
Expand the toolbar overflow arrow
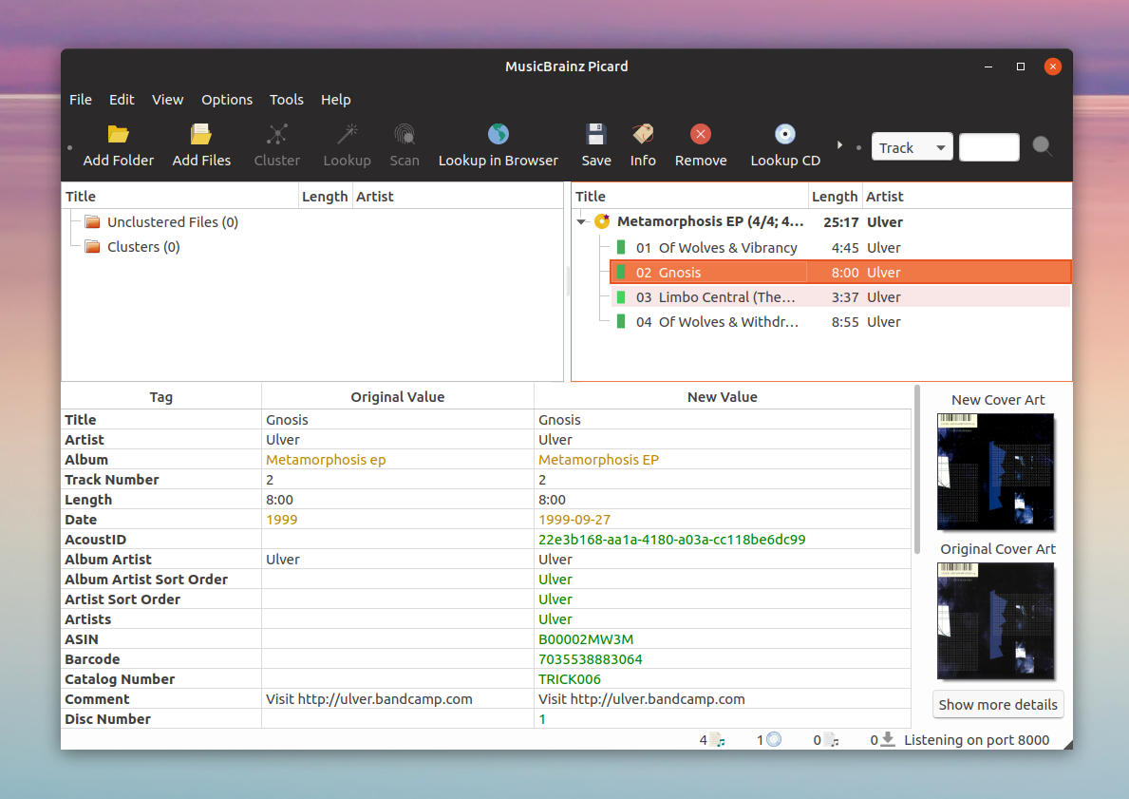pos(839,145)
